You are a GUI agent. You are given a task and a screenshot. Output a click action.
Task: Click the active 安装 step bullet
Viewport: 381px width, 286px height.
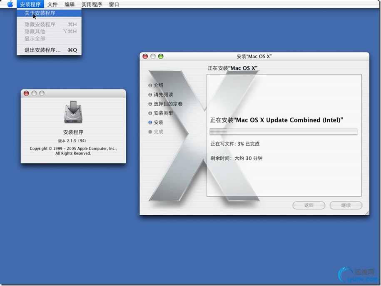pyautogui.click(x=150, y=122)
